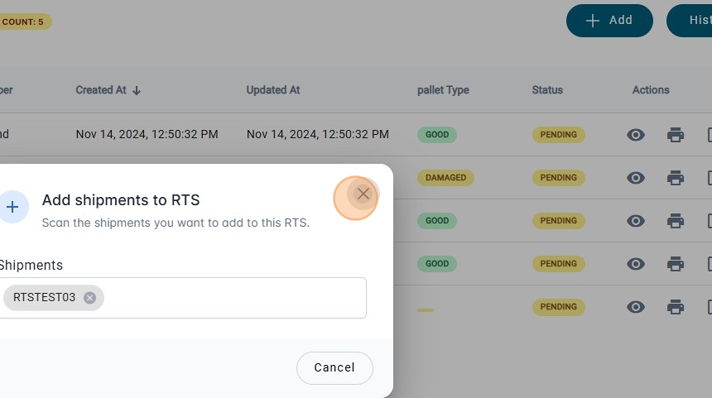View details of the third row

(x=636, y=221)
